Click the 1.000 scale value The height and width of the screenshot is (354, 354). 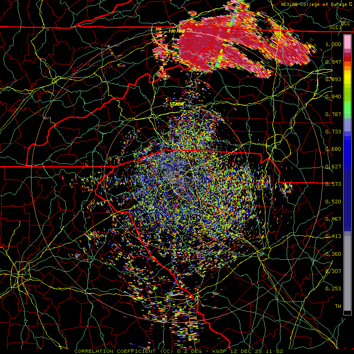point(333,44)
